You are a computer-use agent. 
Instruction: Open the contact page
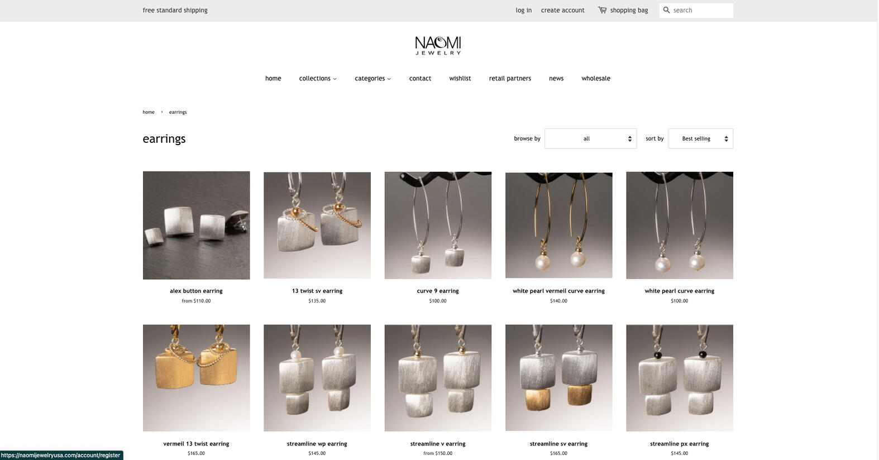click(420, 79)
